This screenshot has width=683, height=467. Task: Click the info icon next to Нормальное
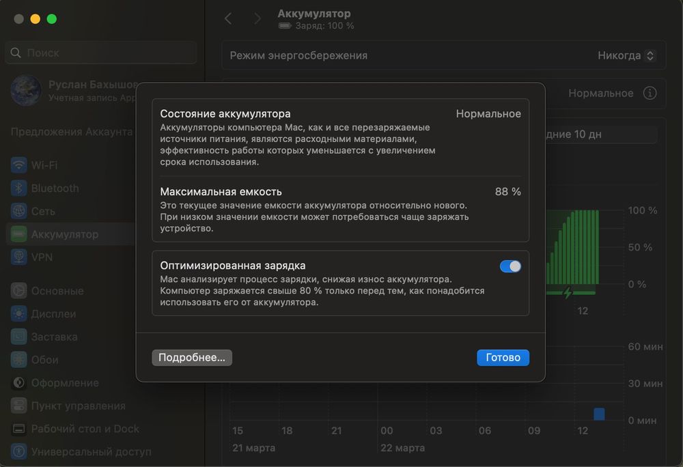(x=650, y=93)
